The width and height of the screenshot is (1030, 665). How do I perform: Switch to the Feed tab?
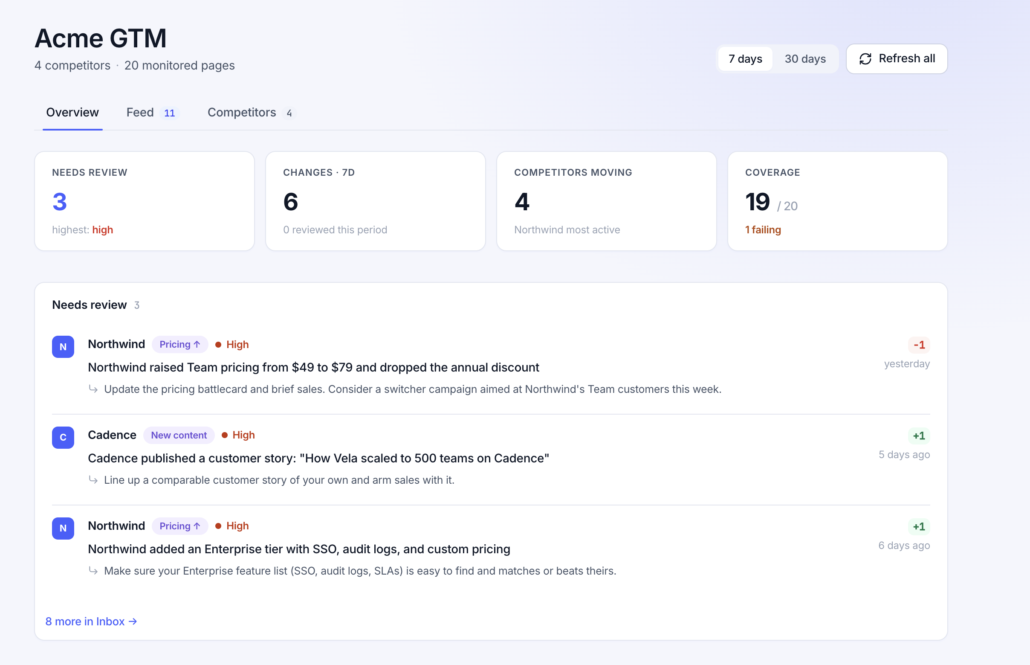pos(153,112)
